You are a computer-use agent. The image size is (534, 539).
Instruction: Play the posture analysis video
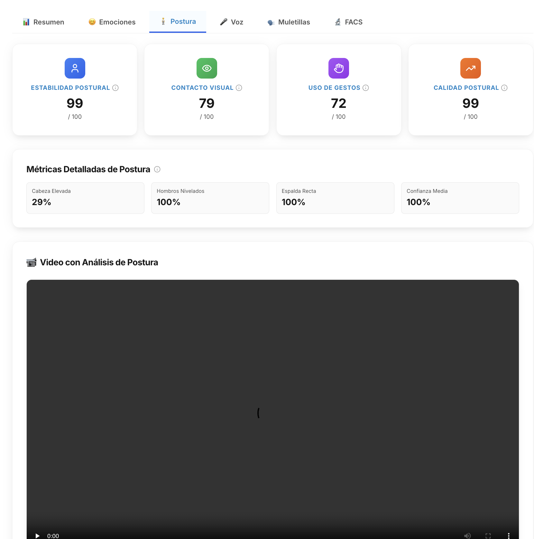coord(37,536)
